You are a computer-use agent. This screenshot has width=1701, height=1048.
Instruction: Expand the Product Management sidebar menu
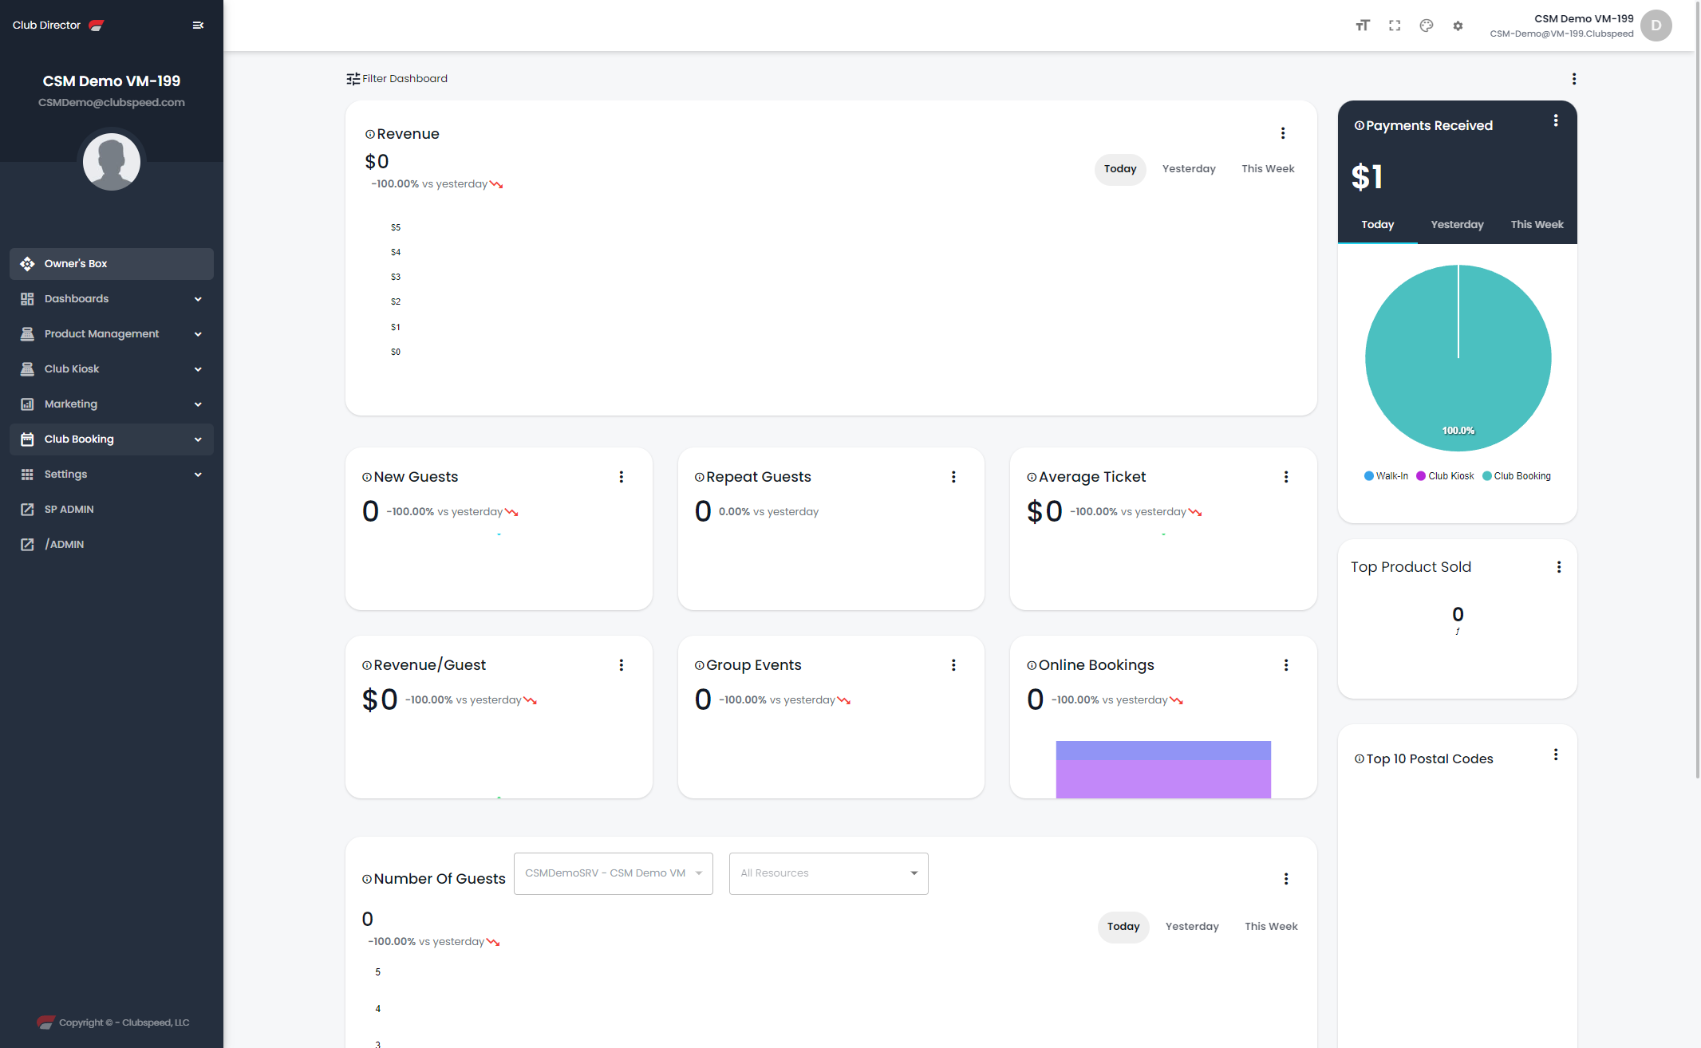(112, 334)
